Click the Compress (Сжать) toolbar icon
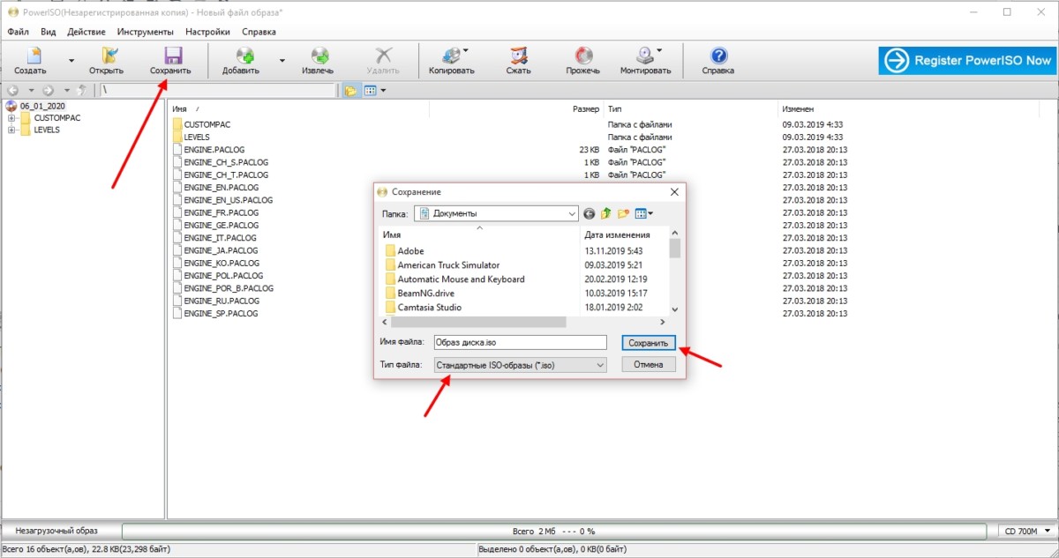Screen dimensions: 1059x558 (518, 56)
